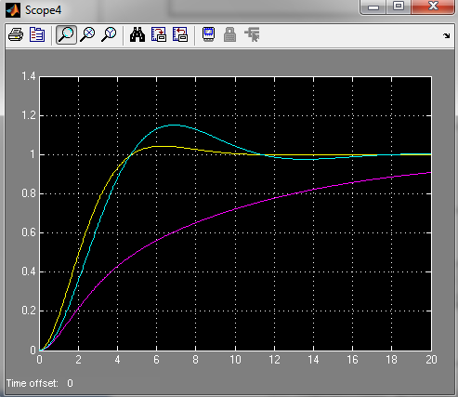Image resolution: width=458 pixels, height=397 pixels.
Task: Click the x-axis label 12
Action: pos(274,360)
